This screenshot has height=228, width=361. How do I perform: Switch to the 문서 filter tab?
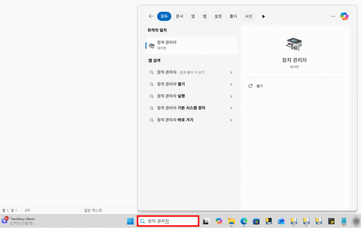[x=179, y=16]
